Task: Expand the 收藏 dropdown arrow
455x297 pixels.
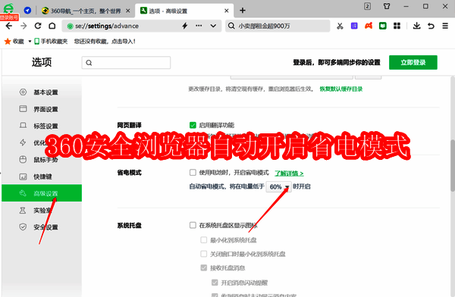Action: pyautogui.click(x=30, y=42)
